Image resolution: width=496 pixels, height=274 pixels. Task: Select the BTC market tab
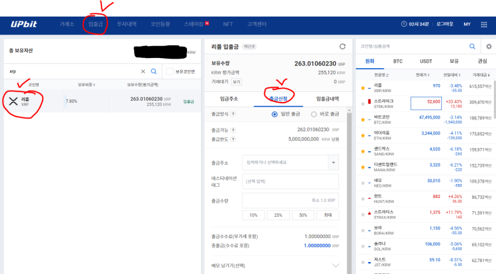point(398,61)
